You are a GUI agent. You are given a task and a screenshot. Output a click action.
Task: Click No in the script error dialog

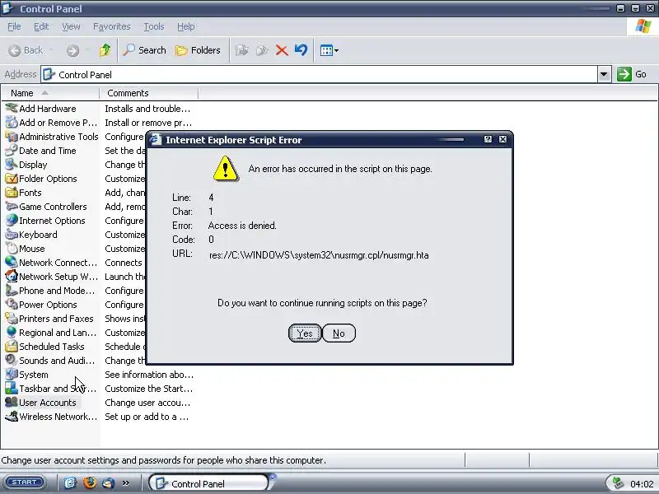pos(339,333)
